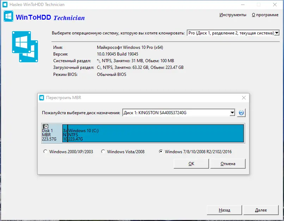Click the system partition info 100 MB text
This screenshot has width=284, height=221.
pos(135,61)
